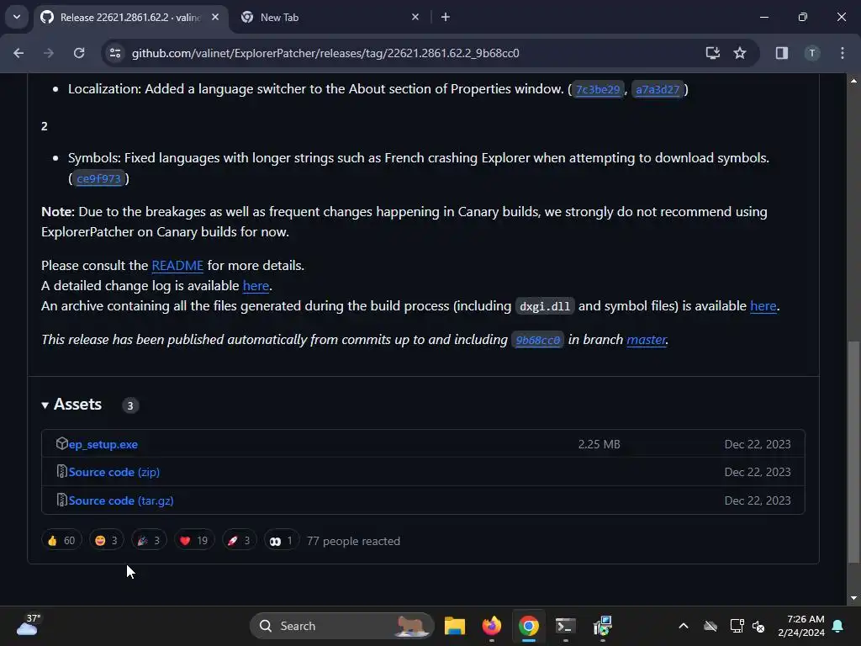The height and width of the screenshot is (646, 861).
Task: Toggle the rocket reaction
Action: 239,541
